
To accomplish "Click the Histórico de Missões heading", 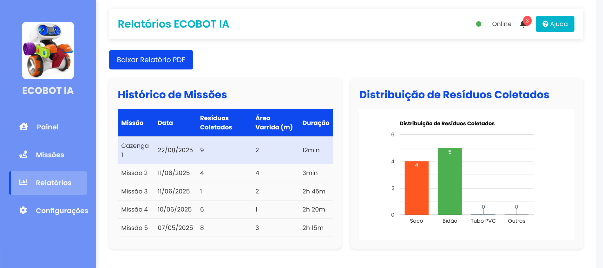I will click(x=172, y=95).
